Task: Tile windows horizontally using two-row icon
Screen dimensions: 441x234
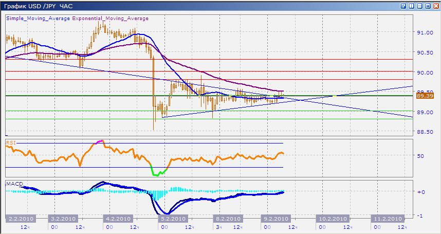Action: point(419,6)
